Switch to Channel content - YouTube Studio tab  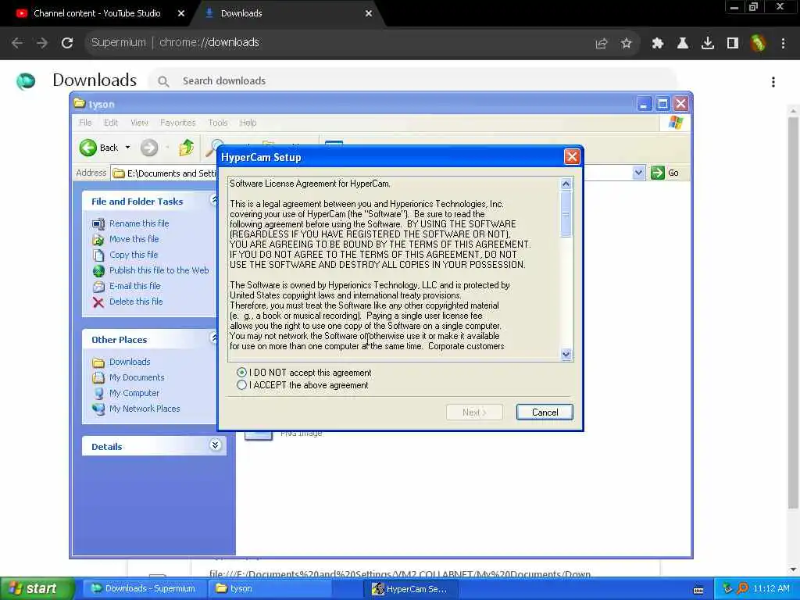(x=96, y=13)
